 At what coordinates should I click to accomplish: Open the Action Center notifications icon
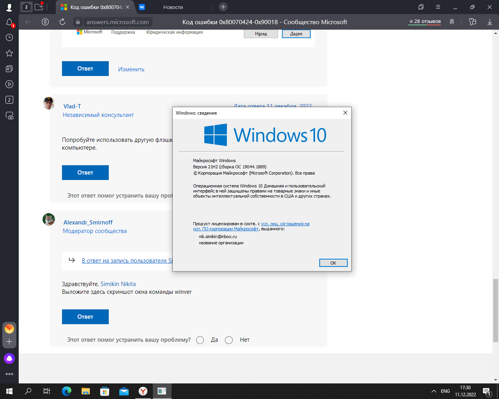point(487,391)
